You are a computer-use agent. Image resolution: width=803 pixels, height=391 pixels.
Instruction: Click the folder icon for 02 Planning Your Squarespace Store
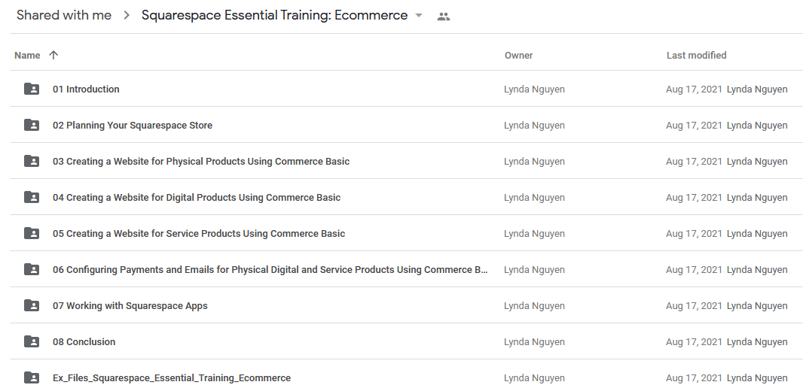pos(31,126)
